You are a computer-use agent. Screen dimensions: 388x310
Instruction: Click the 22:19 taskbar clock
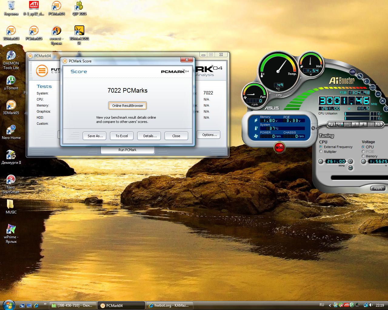[380, 305]
